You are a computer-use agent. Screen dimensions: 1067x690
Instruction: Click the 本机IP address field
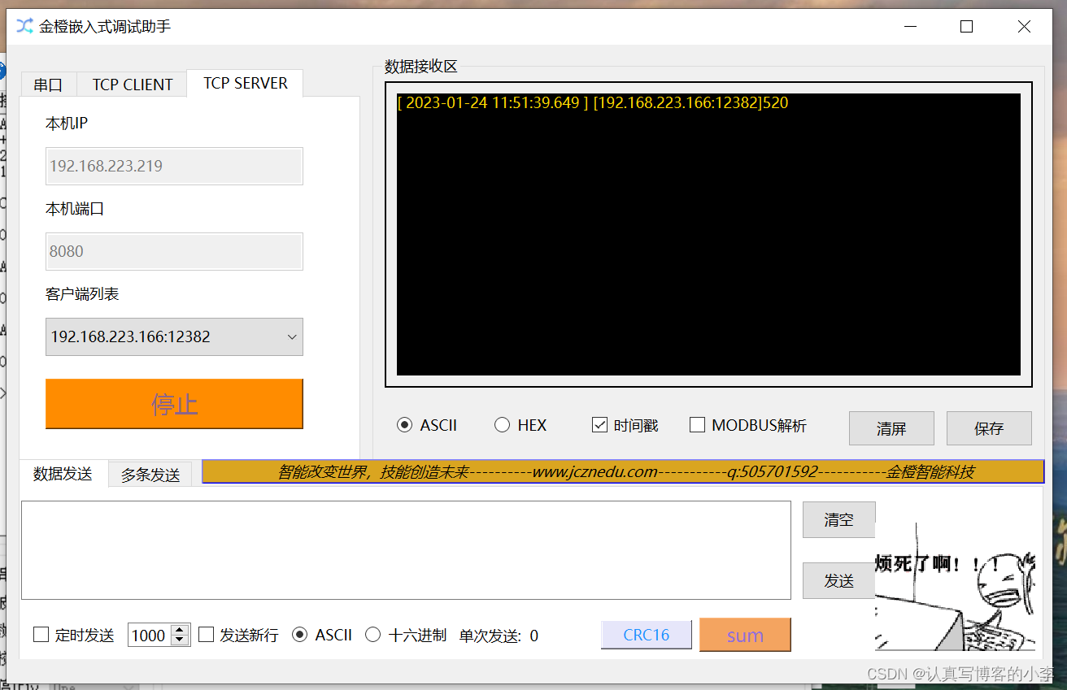tap(174, 166)
